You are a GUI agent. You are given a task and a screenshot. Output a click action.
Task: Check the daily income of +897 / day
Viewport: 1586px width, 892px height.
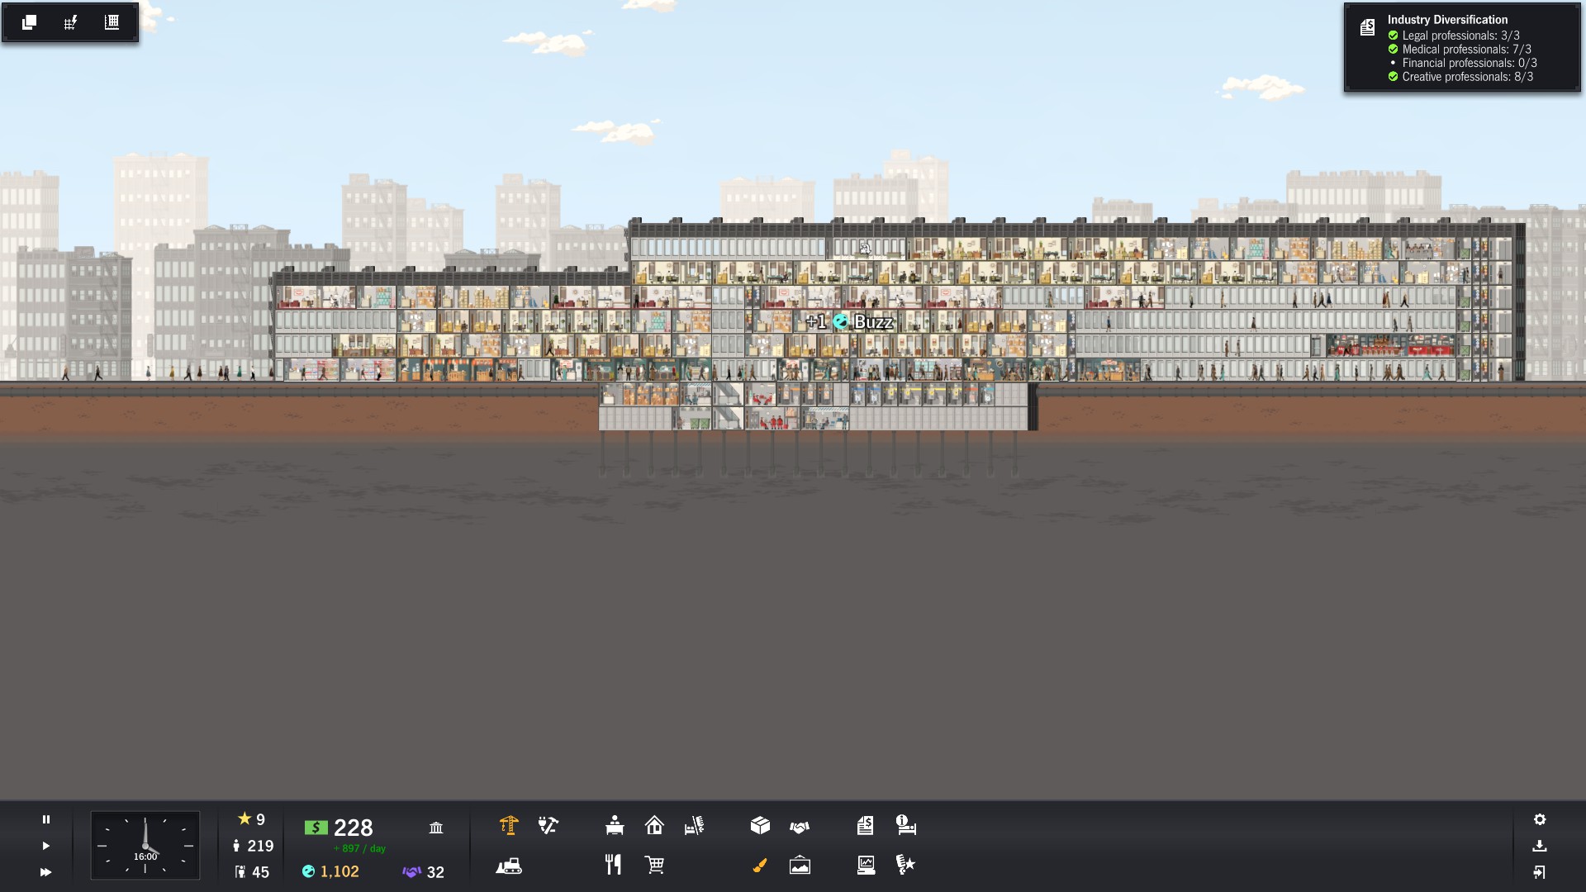point(359,849)
